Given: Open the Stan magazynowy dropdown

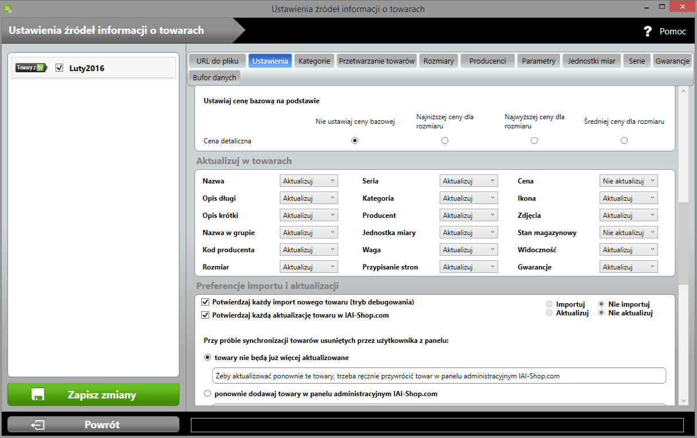Looking at the screenshot, I should (x=629, y=233).
